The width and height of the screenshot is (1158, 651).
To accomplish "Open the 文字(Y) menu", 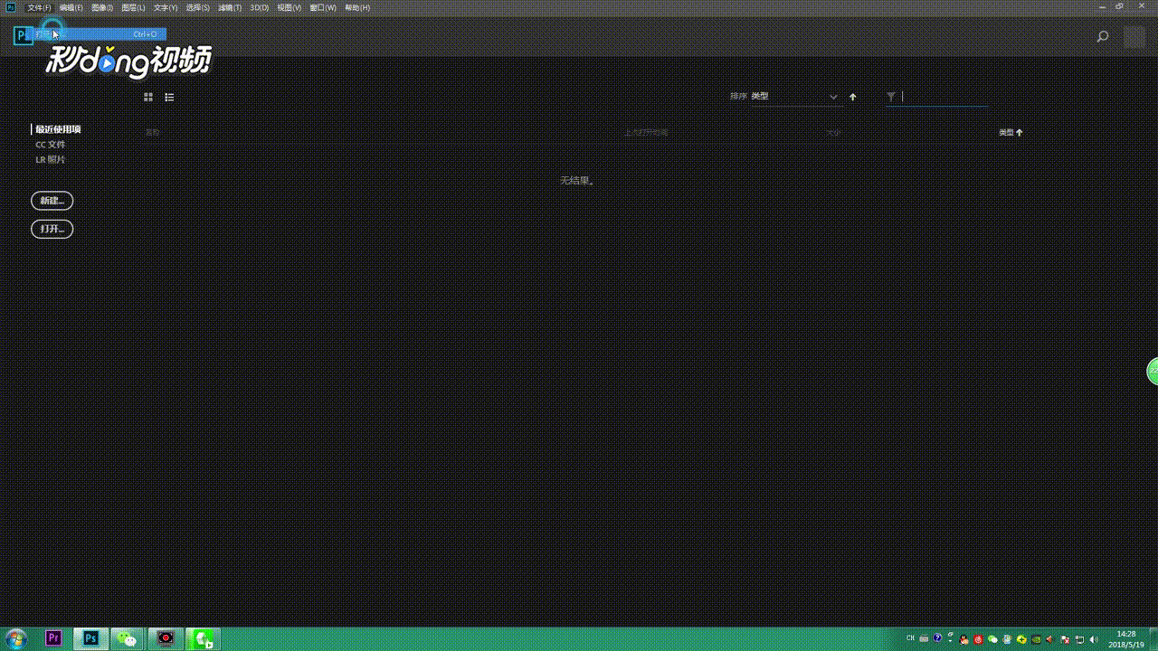I will click(x=166, y=7).
